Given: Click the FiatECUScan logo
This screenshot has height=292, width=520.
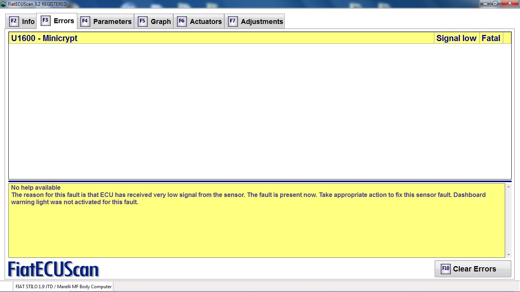Looking at the screenshot, I should tap(54, 269).
